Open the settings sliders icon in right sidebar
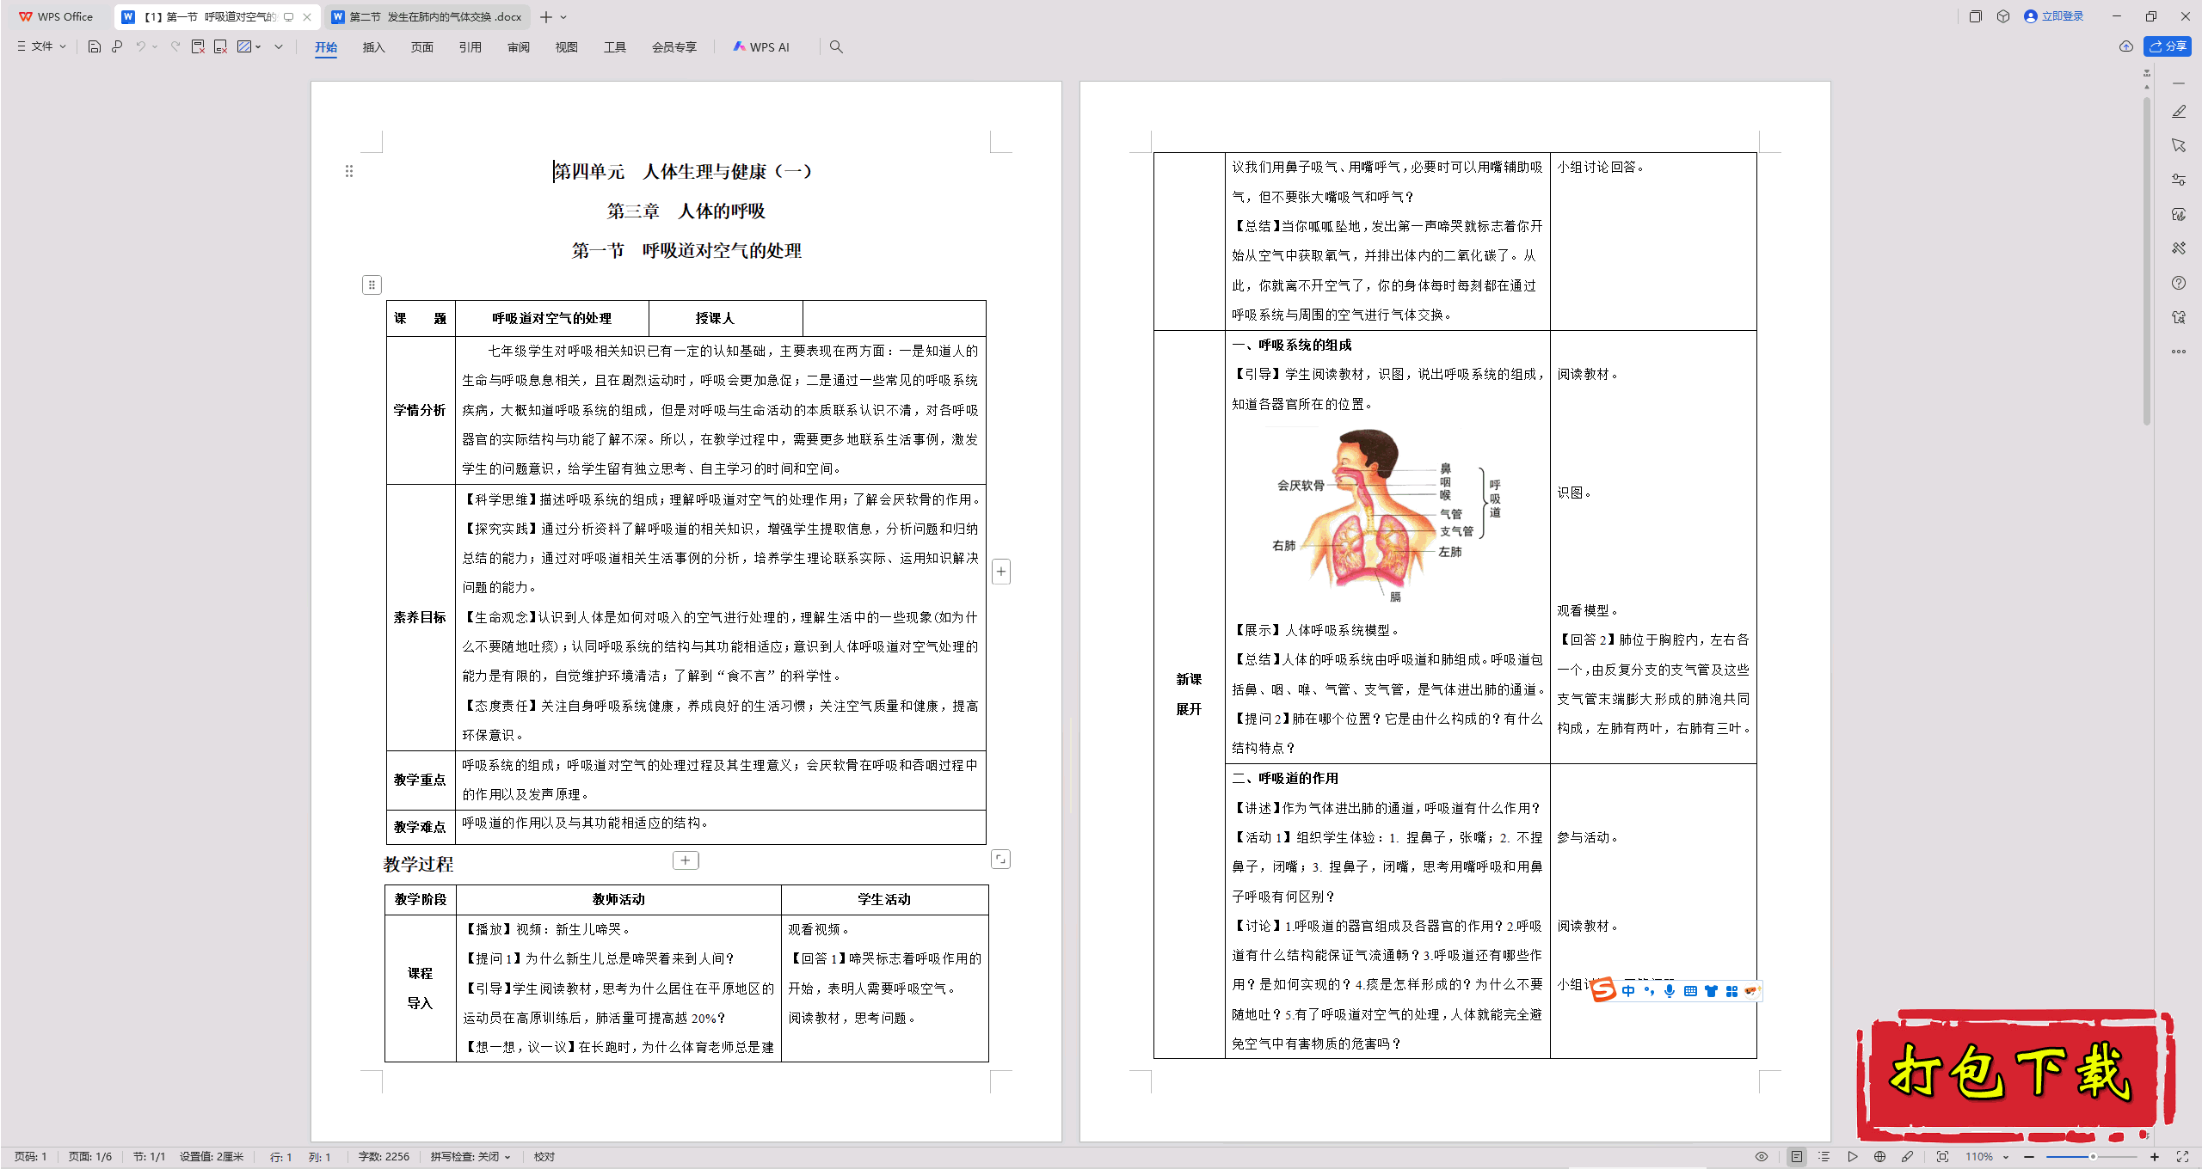The image size is (2202, 1169). 2179,180
